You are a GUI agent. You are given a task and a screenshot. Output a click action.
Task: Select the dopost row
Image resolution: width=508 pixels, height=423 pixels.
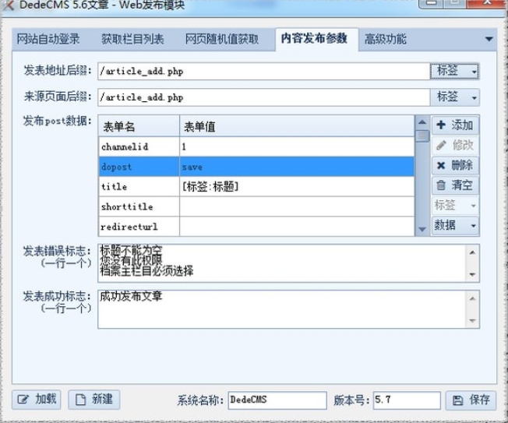(256, 167)
